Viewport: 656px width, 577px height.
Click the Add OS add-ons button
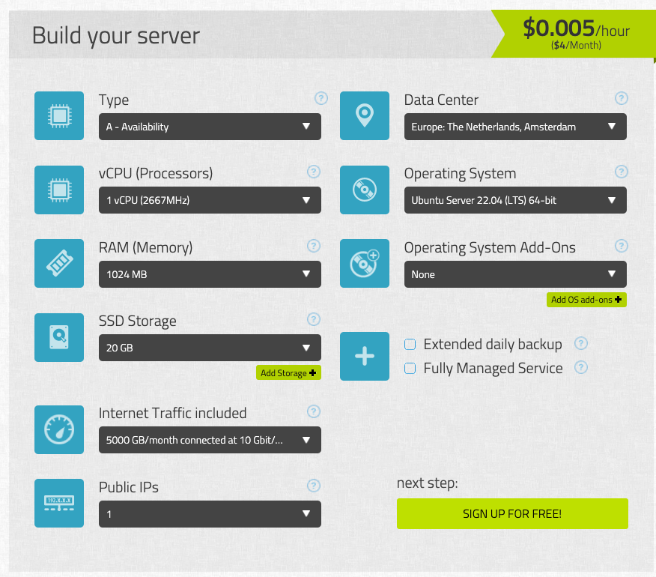click(x=586, y=300)
